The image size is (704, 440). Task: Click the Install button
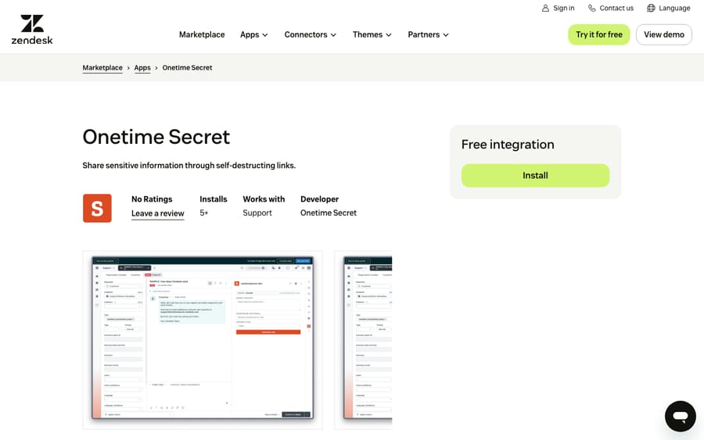click(x=535, y=175)
